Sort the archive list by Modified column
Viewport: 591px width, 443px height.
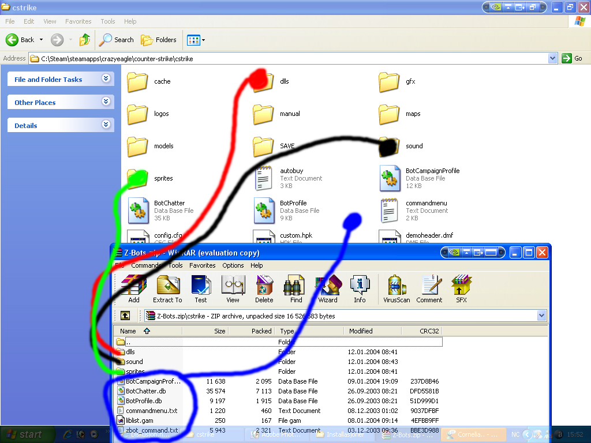[x=372, y=331]
